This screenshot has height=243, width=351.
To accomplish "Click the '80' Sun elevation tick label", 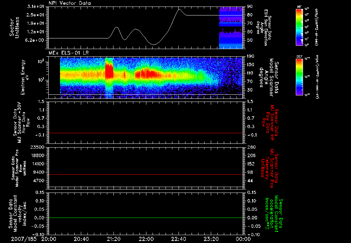I will pyautogui.click(x=250, y=15).
